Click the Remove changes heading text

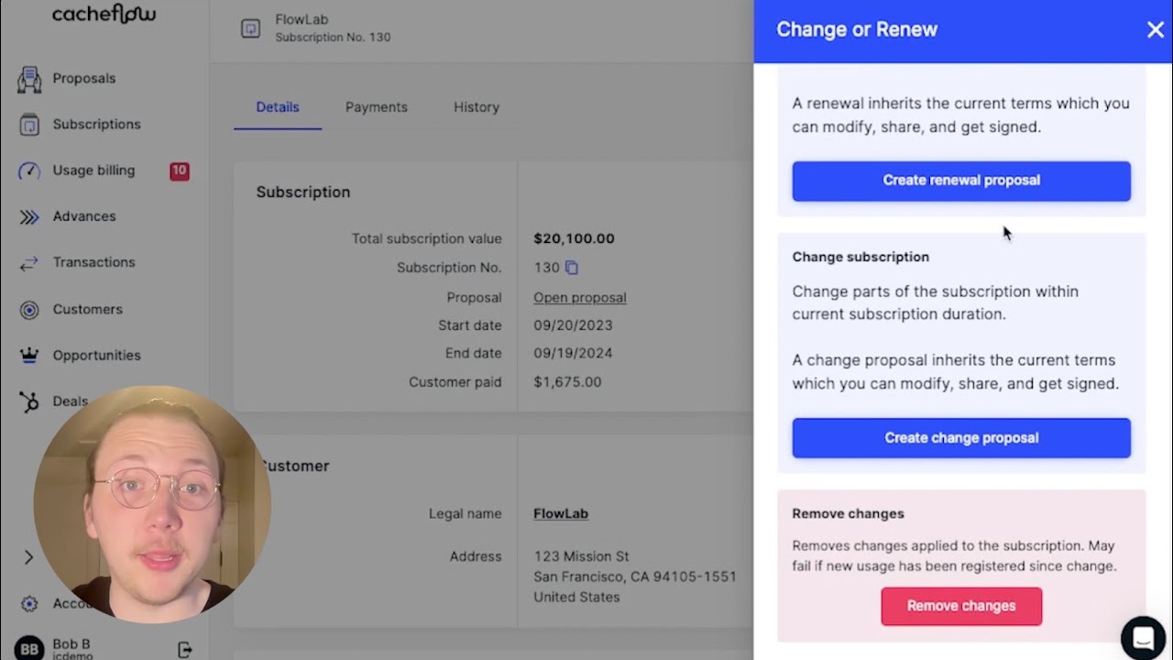[848, 513]
